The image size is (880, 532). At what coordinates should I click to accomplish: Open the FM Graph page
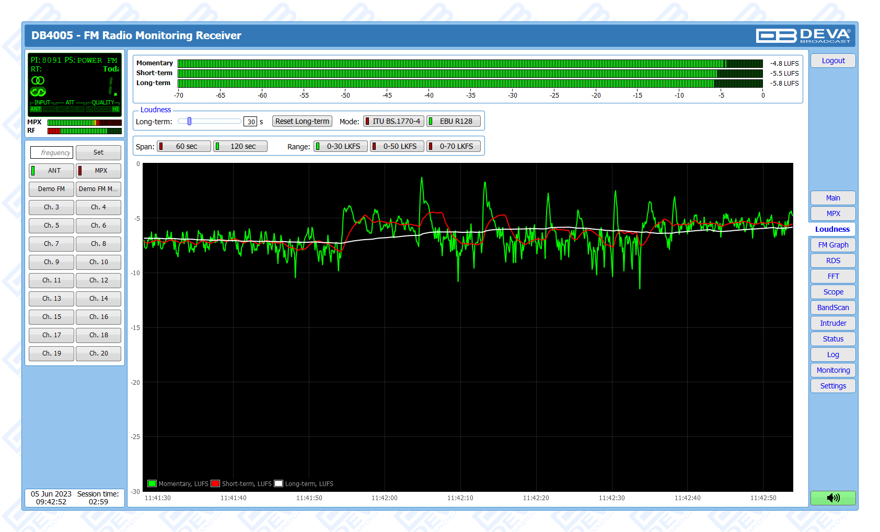833,245
